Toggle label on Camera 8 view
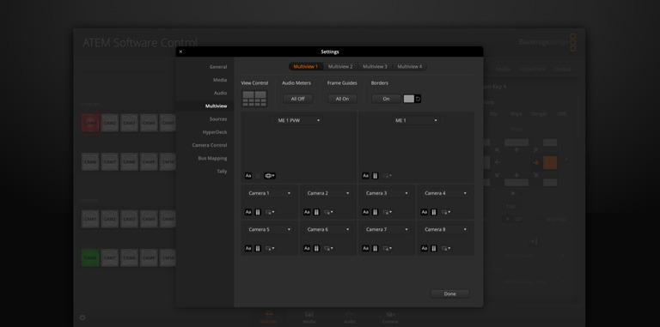The width and height of the screenshot is (660, 327). tap(425, 248)
